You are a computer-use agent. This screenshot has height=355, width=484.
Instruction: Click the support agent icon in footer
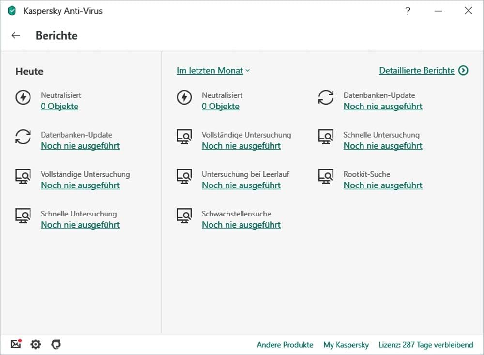(x=56, y=344)
